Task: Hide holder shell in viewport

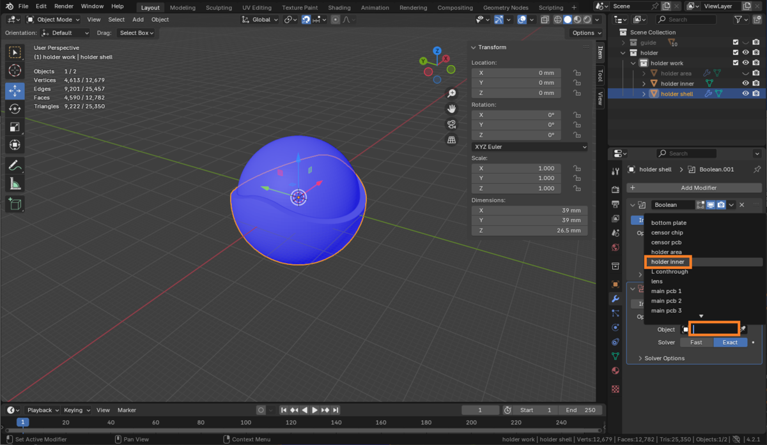Action: 746,94
